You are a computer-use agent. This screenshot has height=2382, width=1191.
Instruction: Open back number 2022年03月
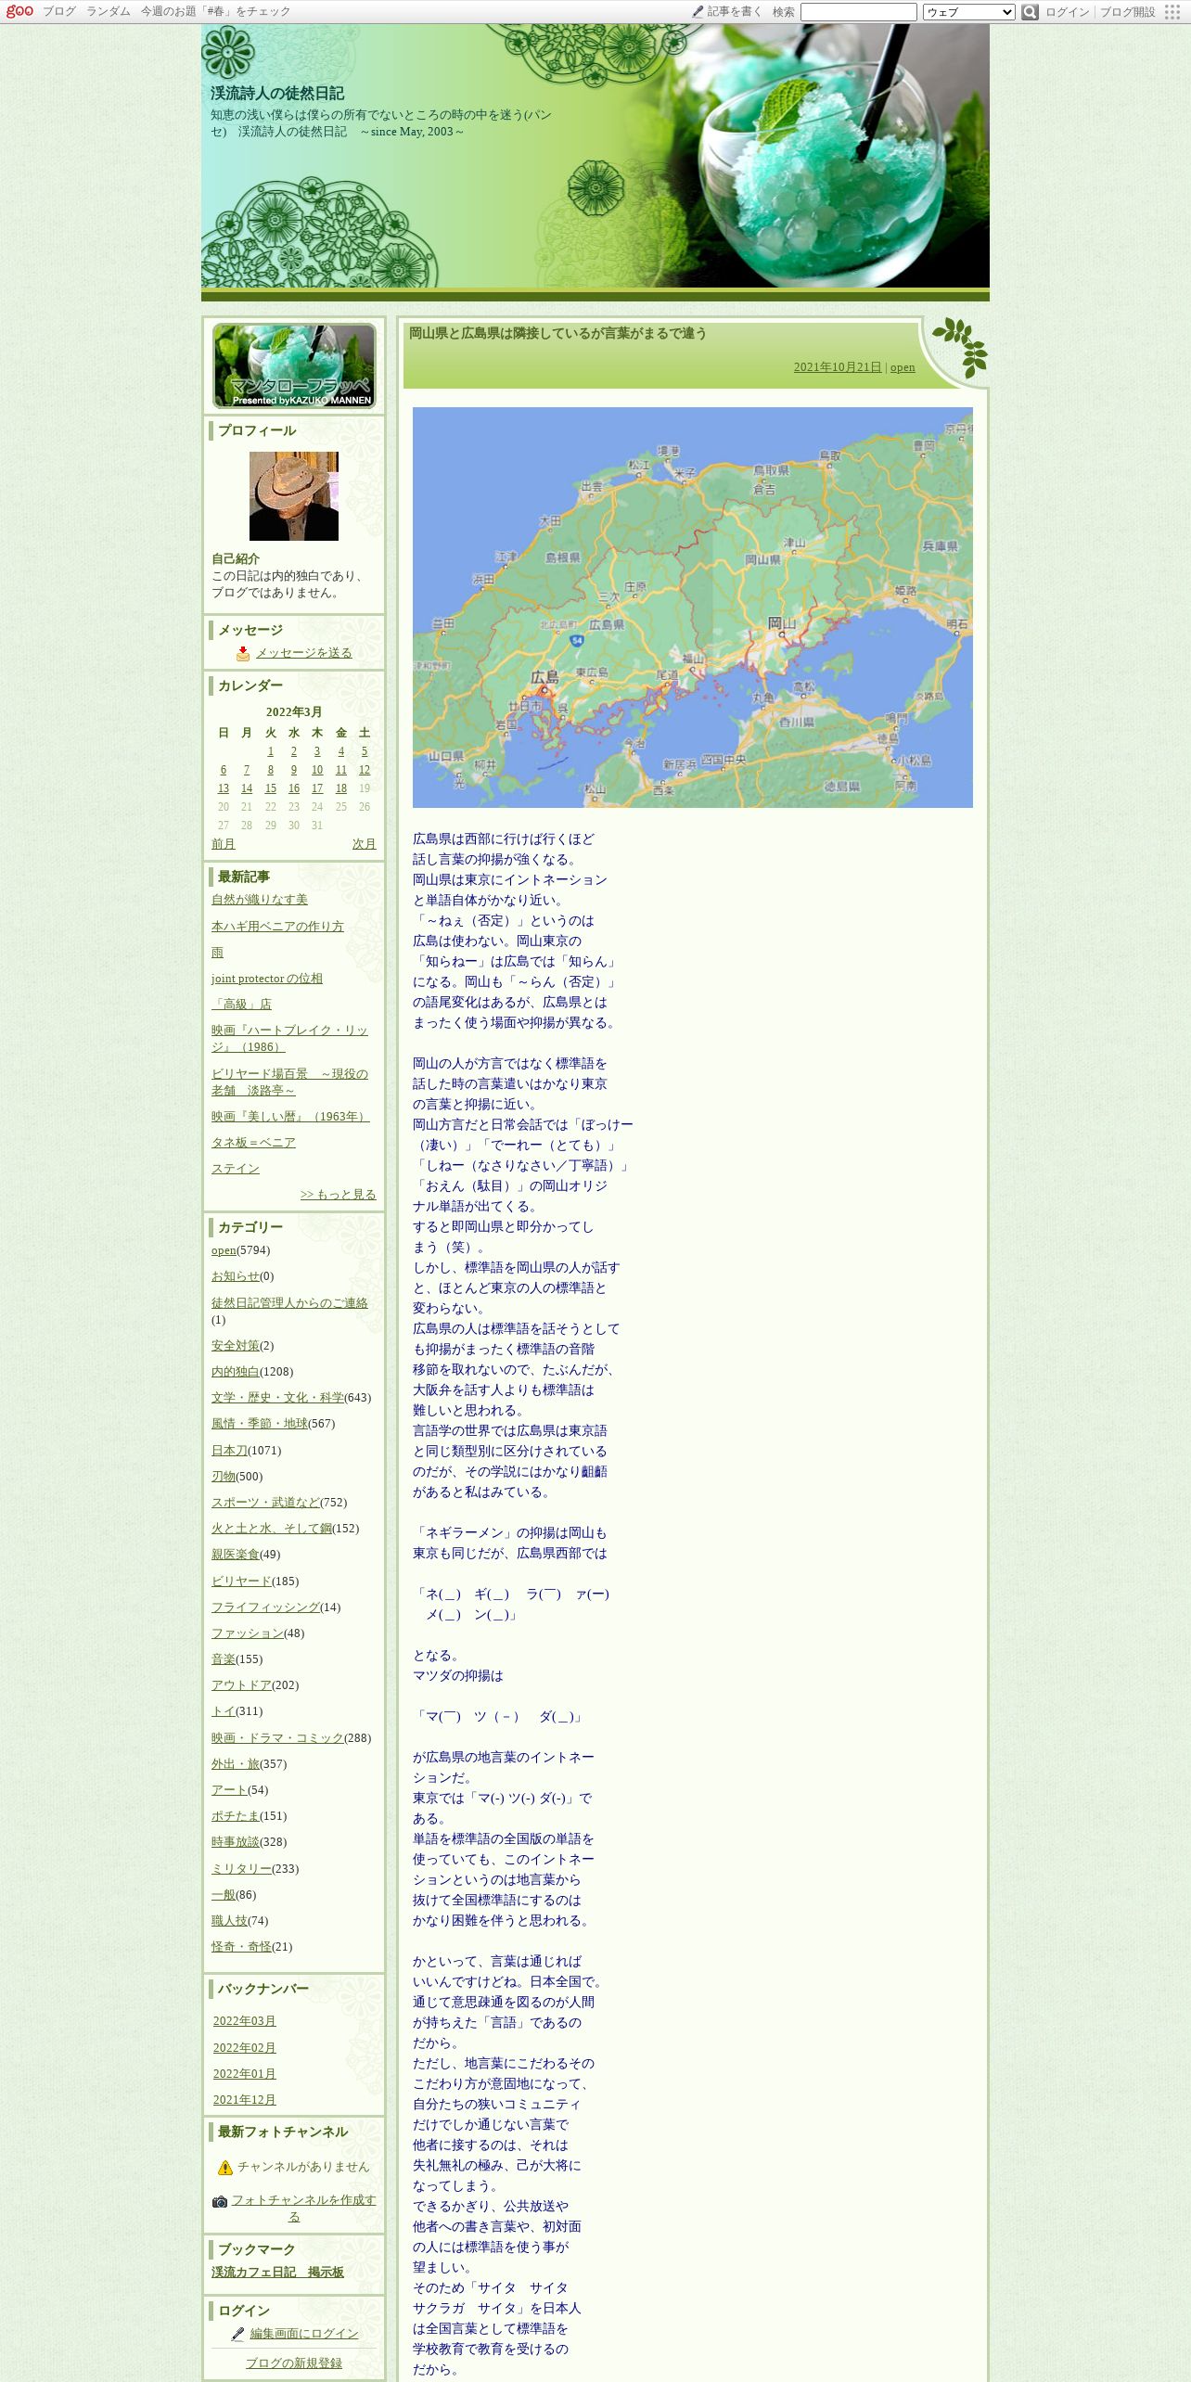245,2021
